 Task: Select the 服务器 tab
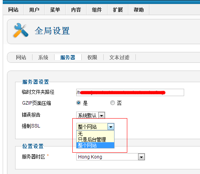[68, 57]
